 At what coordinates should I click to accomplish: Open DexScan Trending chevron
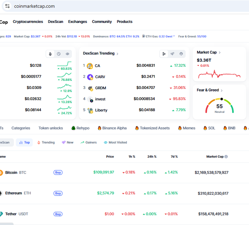pyautogui.click(x=117, y=54)
